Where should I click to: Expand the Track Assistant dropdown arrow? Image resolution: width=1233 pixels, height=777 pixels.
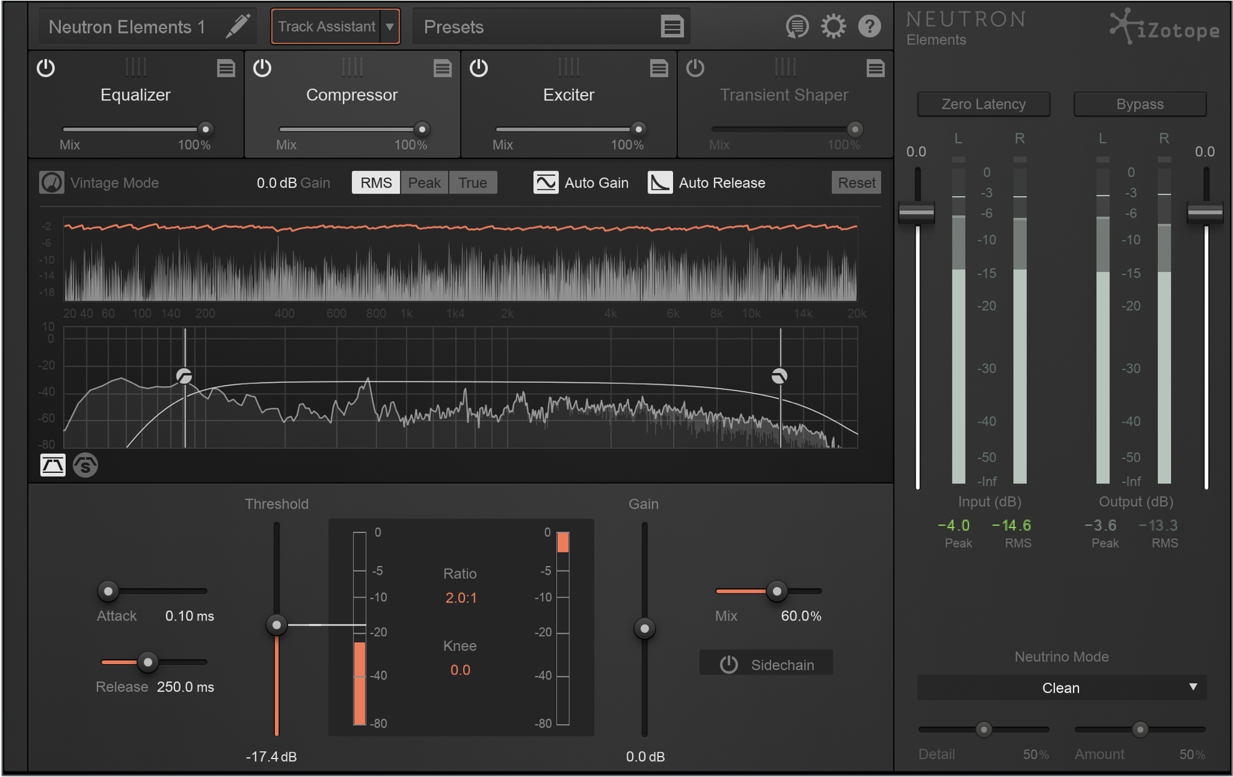point(390,27)
